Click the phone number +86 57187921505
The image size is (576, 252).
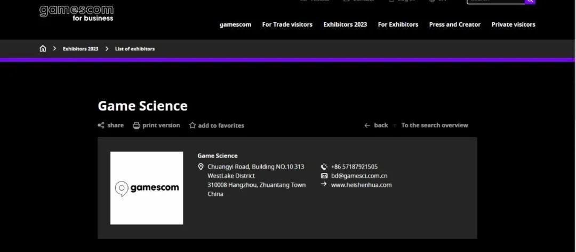coord(354,167)
